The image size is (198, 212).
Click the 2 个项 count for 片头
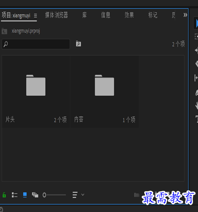coord(60,120)
